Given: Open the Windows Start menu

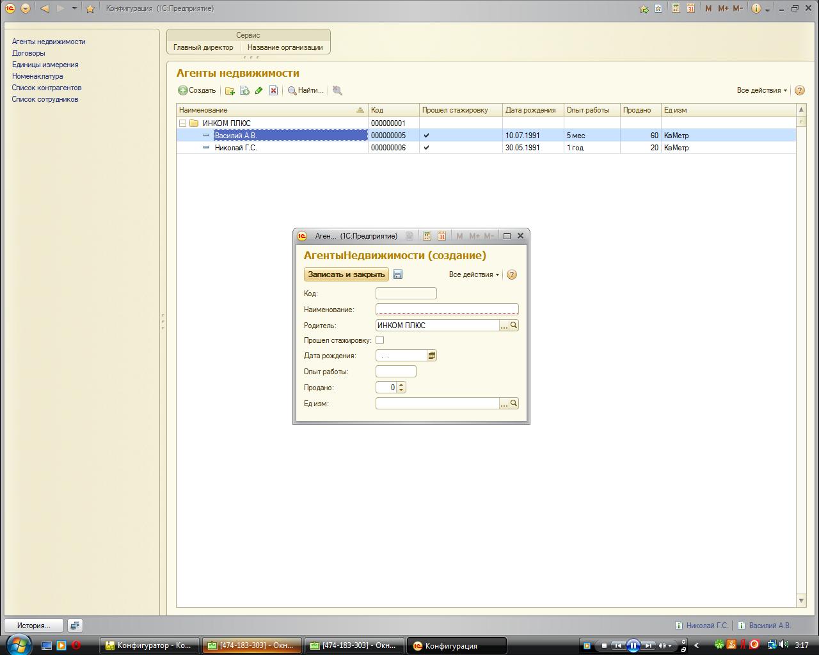Looking at the screenshot, I should pyautogui.click(x=17, y=644).
